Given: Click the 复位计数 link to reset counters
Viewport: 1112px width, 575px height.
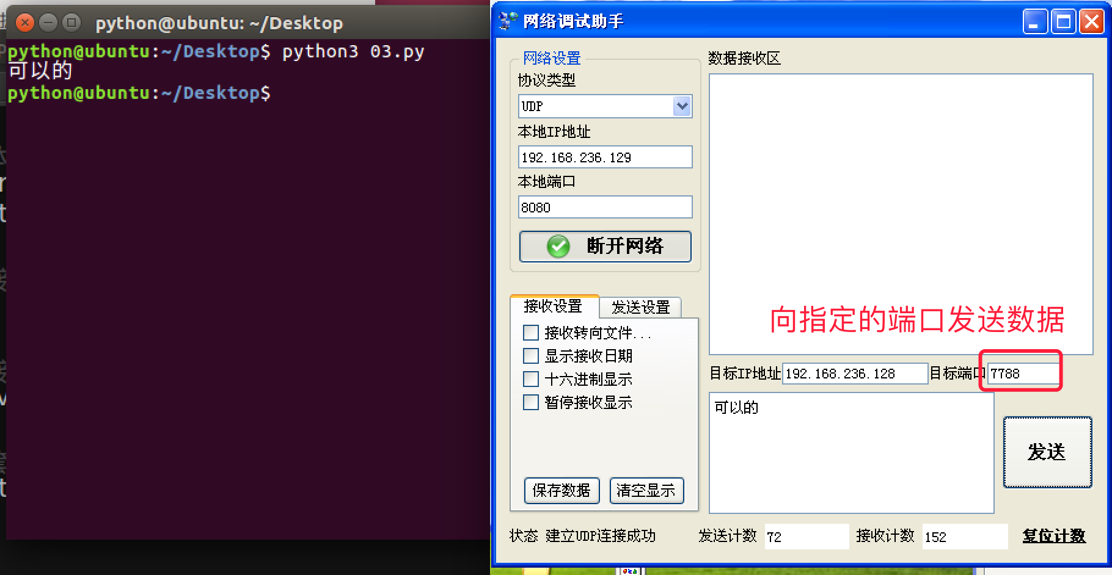Looking at the screenshot, I should tap(1053, 536).
